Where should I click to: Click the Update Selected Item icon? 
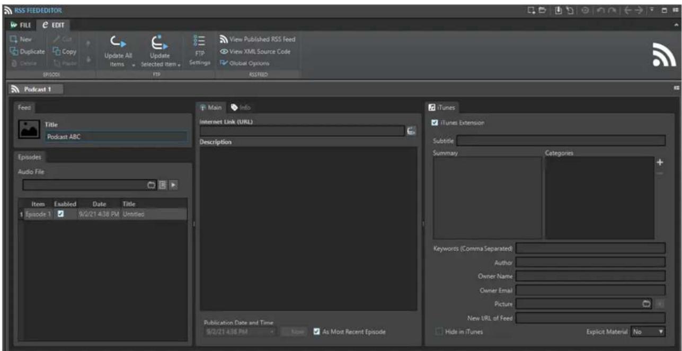pyautogui.click(x=160, y=42)
